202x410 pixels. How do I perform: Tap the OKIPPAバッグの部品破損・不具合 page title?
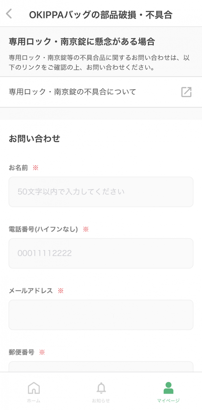coord(101,15)
